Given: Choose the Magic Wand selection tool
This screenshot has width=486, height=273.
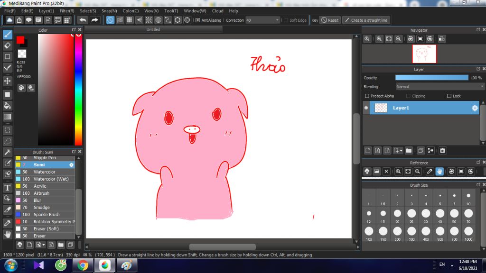Looking at the screenshot, I should (x=7, y=152).
